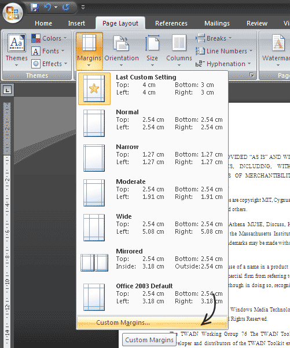Collapse the Margins dropdown button
Screen dimensions: 290x348
click(89, 50)
